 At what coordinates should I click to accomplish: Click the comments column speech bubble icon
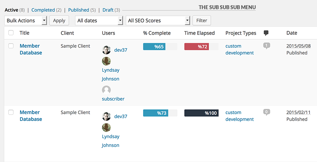266,33
